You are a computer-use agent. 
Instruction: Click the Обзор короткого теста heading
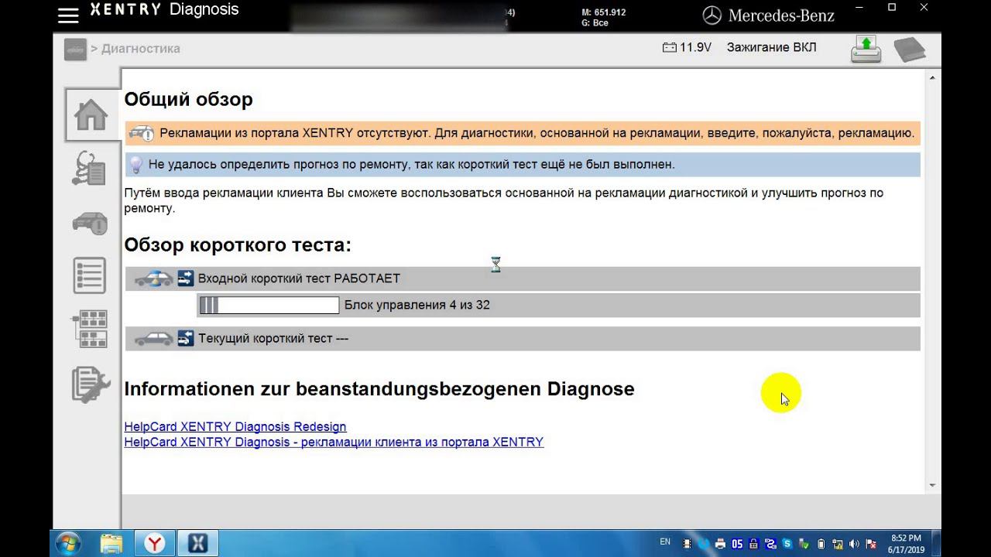238,245
